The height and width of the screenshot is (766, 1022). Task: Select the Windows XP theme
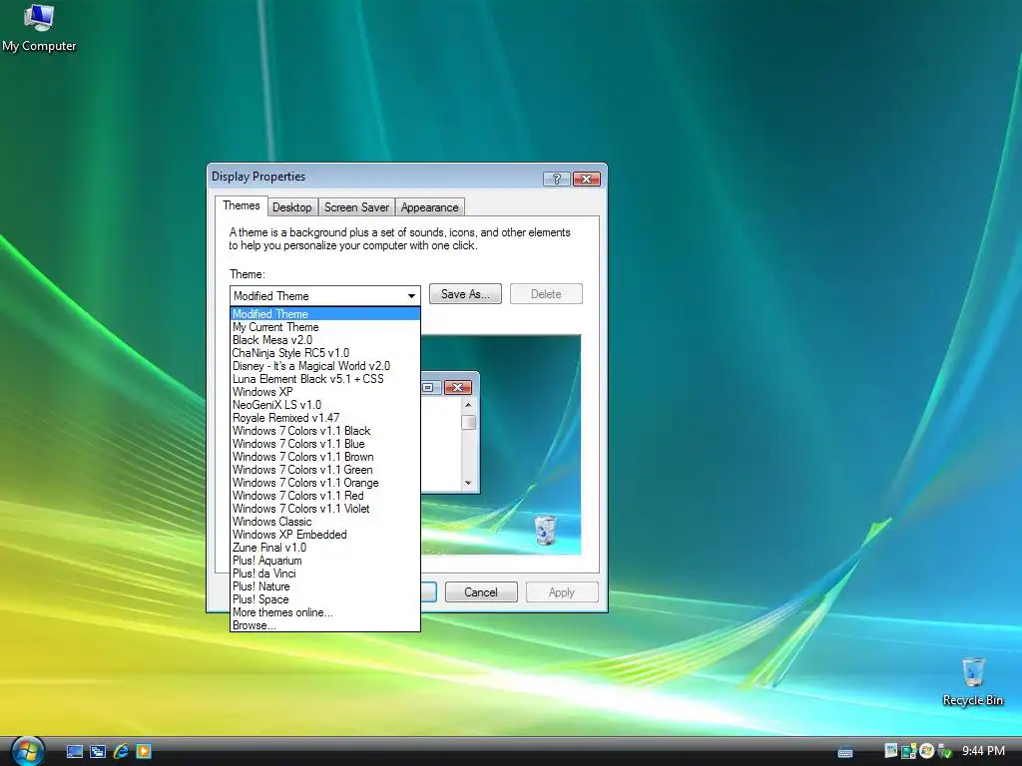[x=325, y=392]
